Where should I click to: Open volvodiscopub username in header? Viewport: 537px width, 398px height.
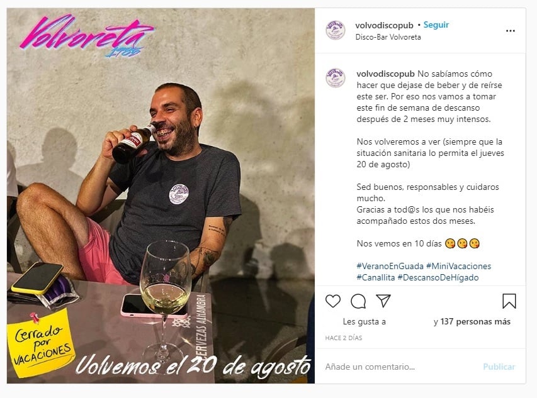click(384, 25)
